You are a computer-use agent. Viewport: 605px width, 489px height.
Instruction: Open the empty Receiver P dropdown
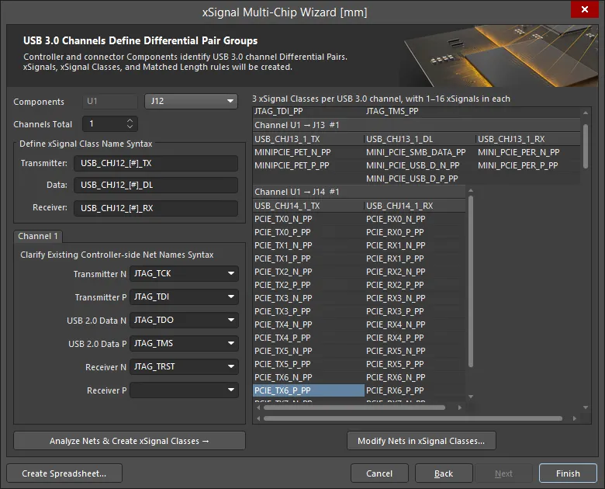[184, 390]
